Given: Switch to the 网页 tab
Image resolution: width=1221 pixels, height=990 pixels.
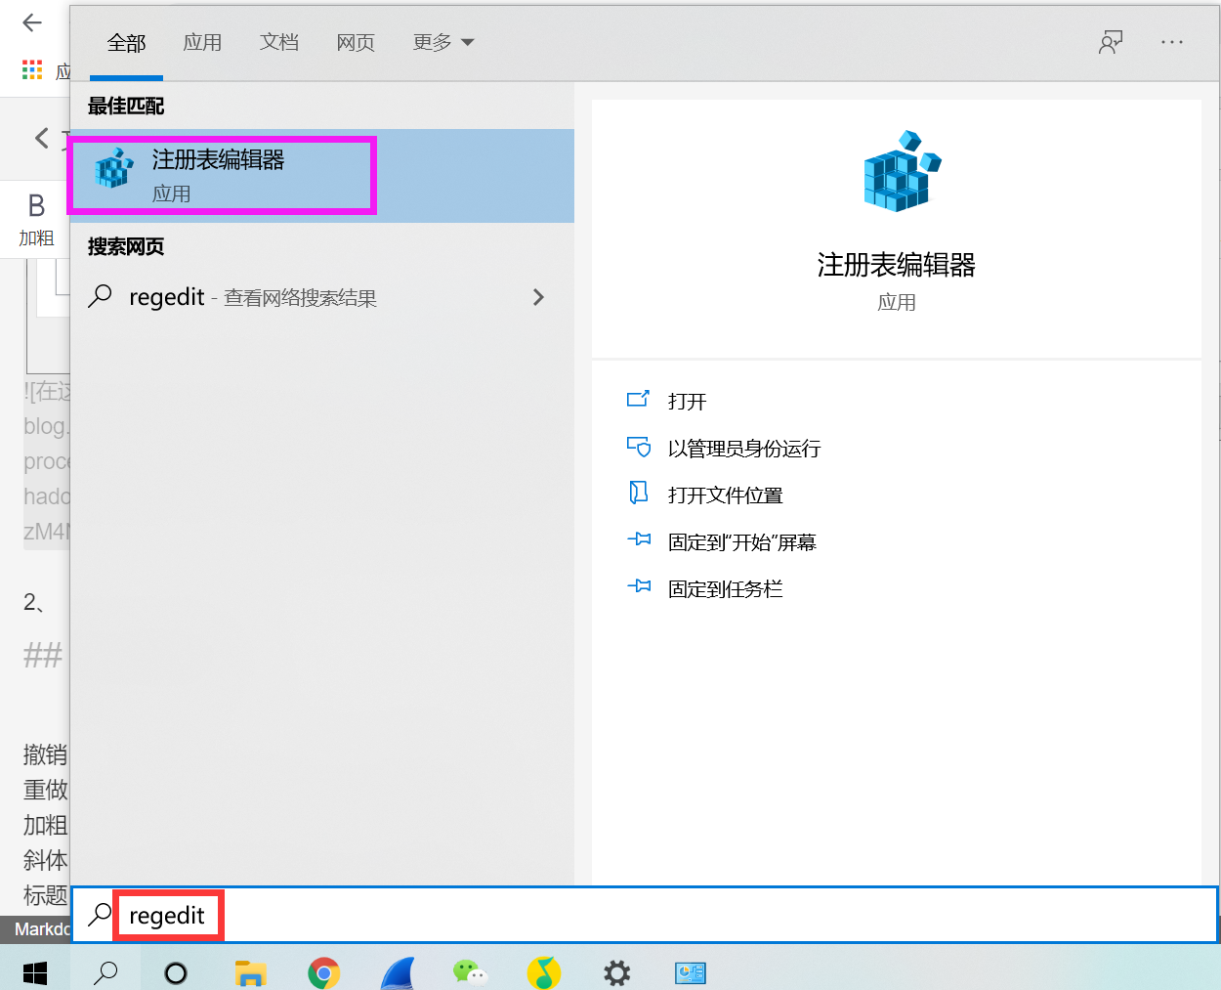Looking at the screenshot, I should coord(356,42).
